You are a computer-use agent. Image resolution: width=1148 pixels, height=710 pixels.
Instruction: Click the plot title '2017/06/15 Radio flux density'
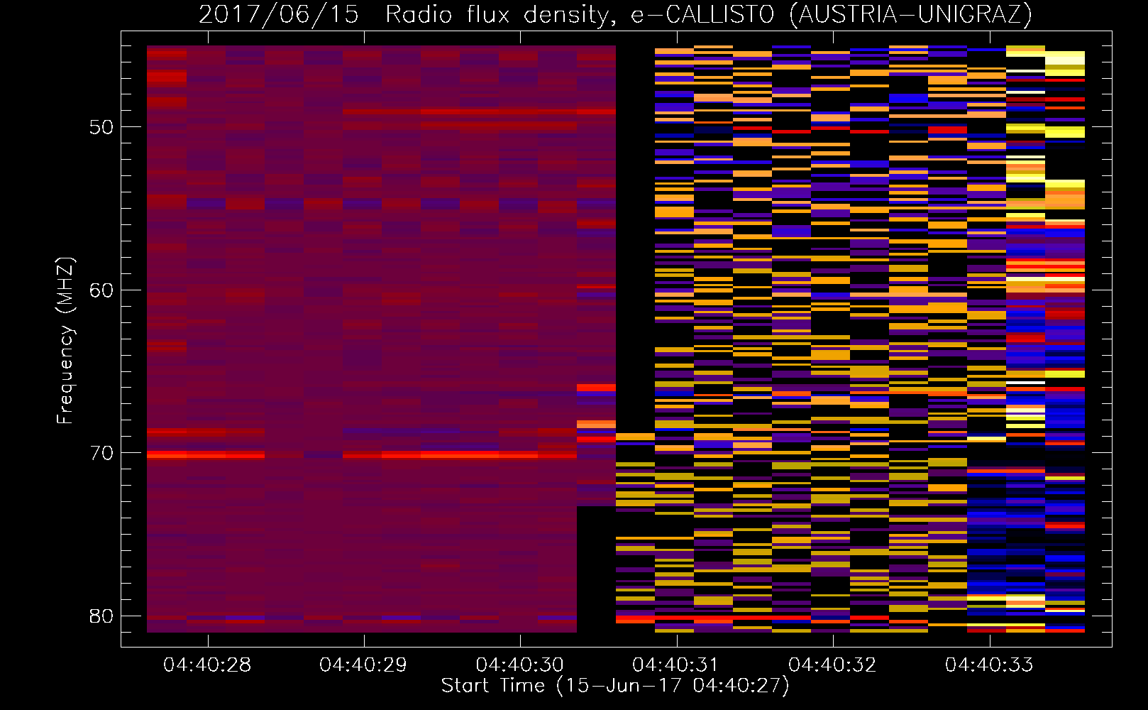(x=407, y=15)
